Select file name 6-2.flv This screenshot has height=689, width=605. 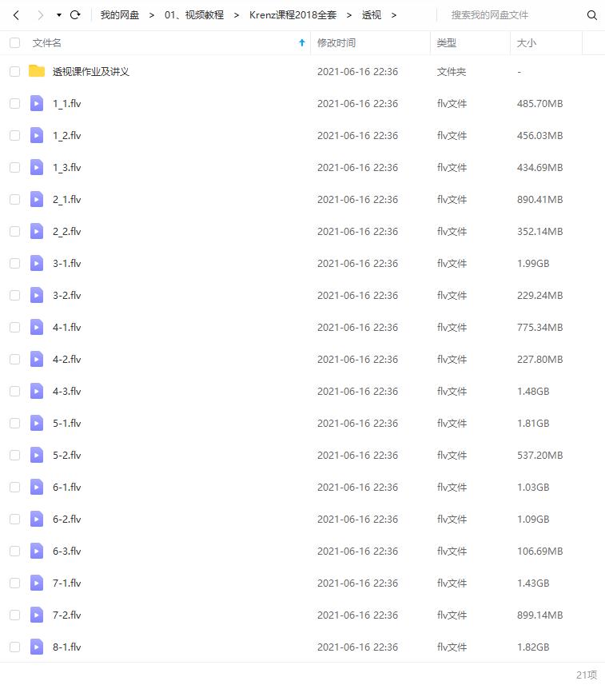[x=67, y=520]
